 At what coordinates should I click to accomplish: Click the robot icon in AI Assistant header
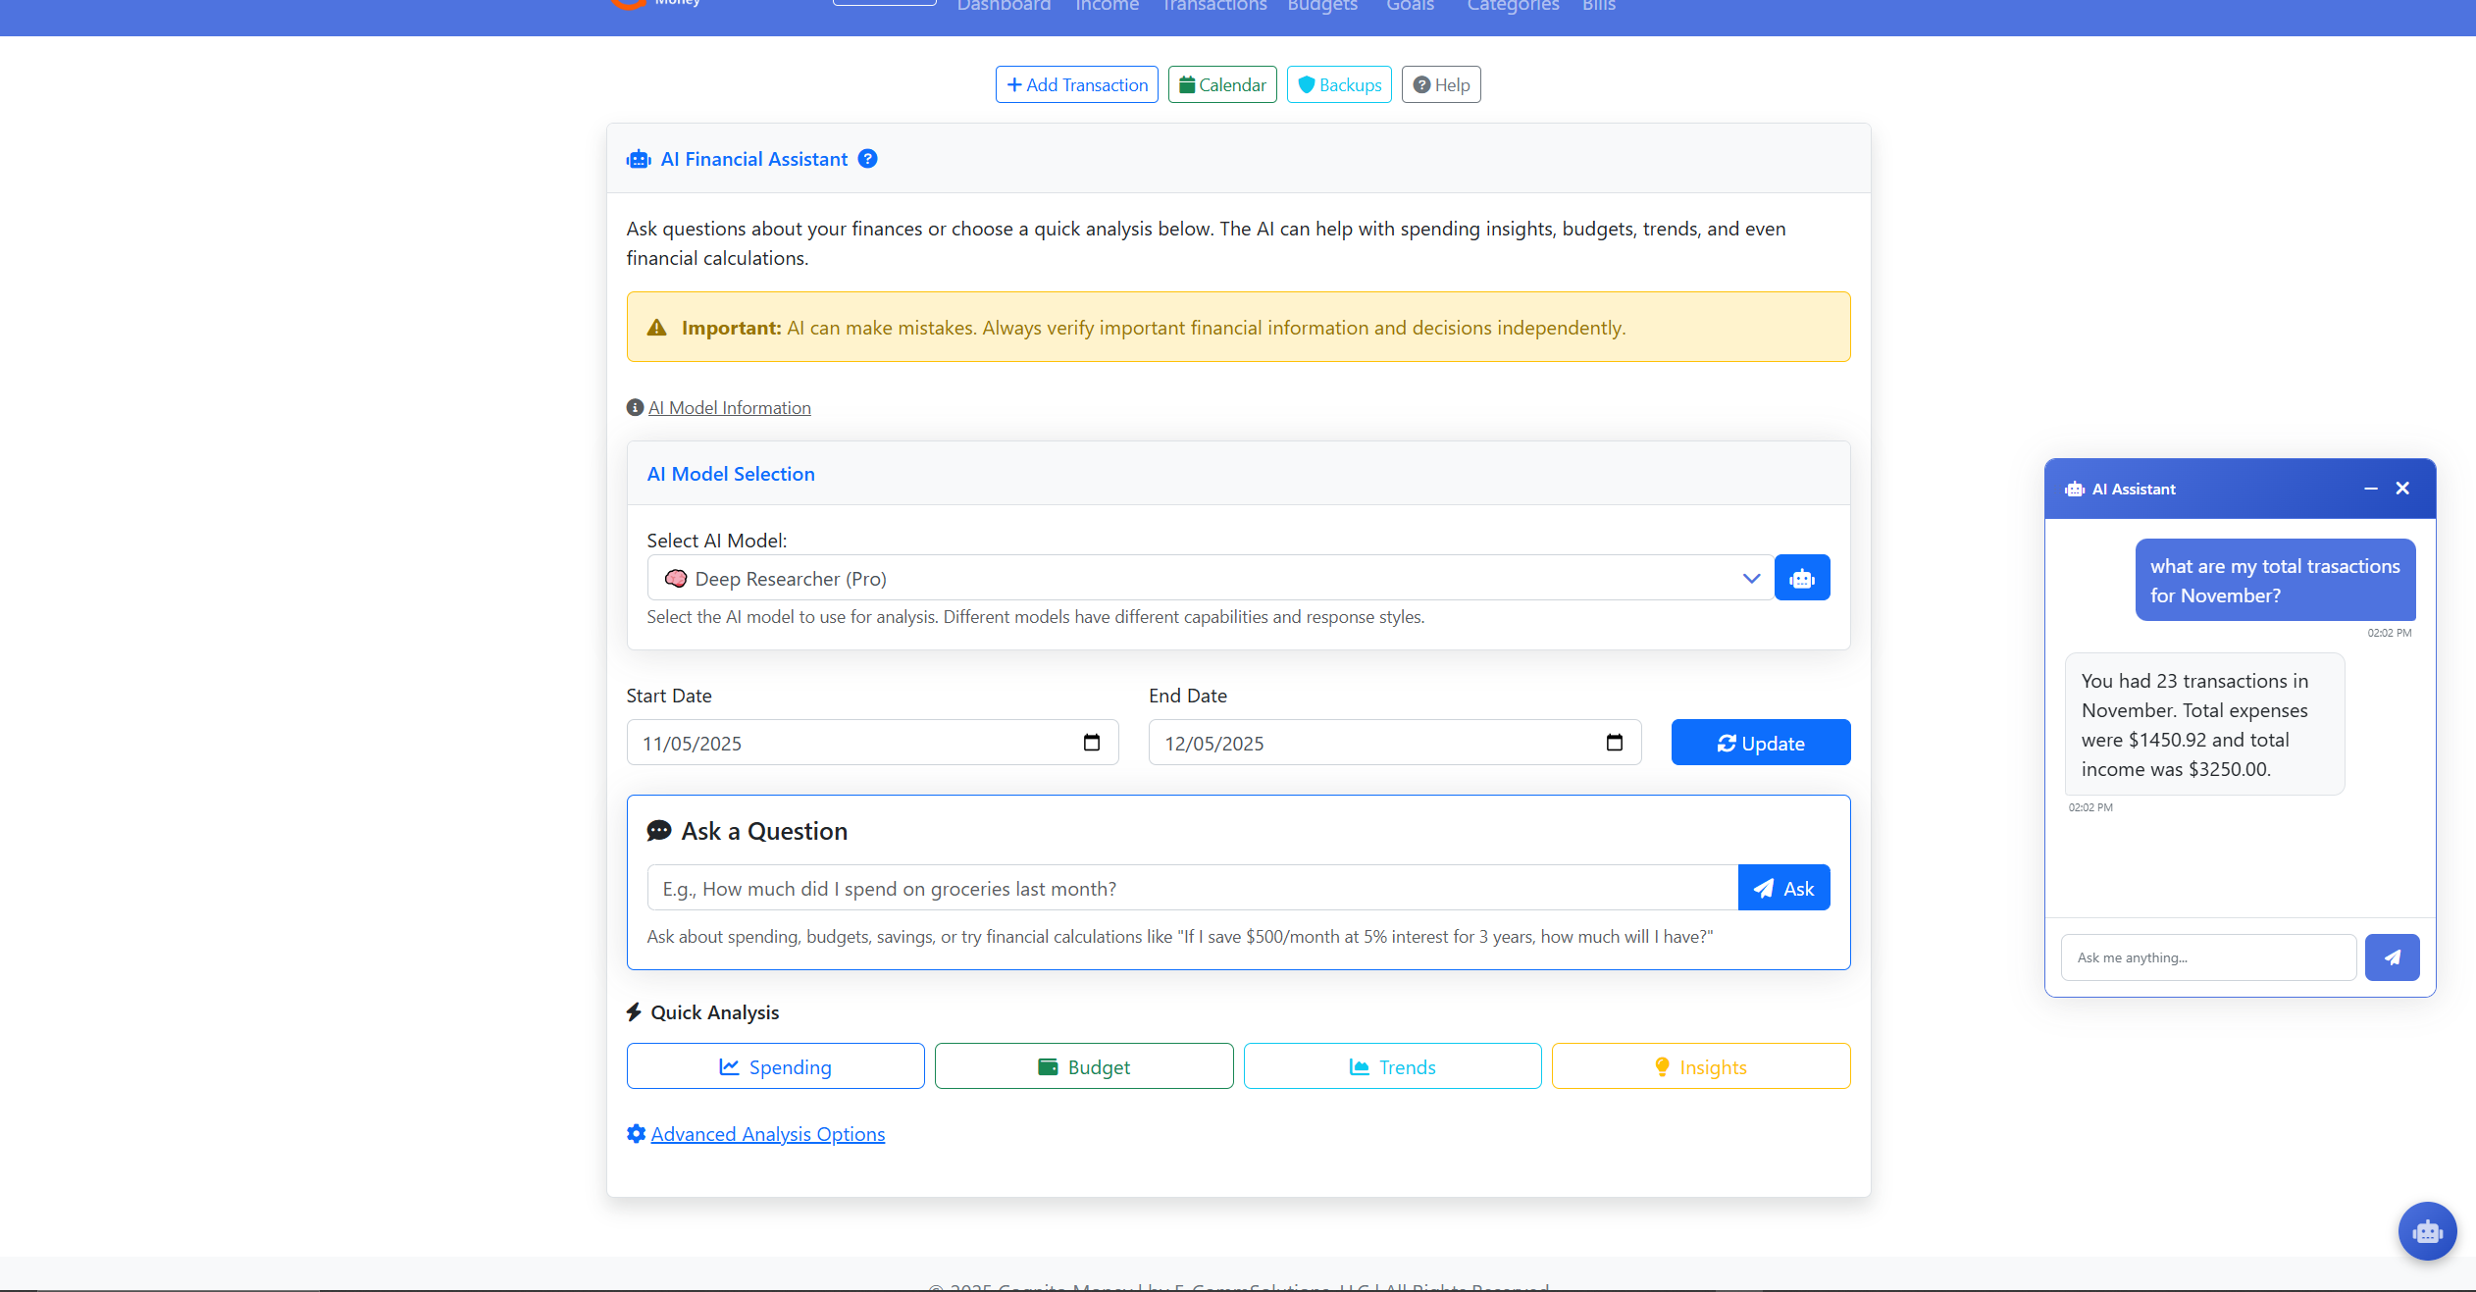(2074, 489)
